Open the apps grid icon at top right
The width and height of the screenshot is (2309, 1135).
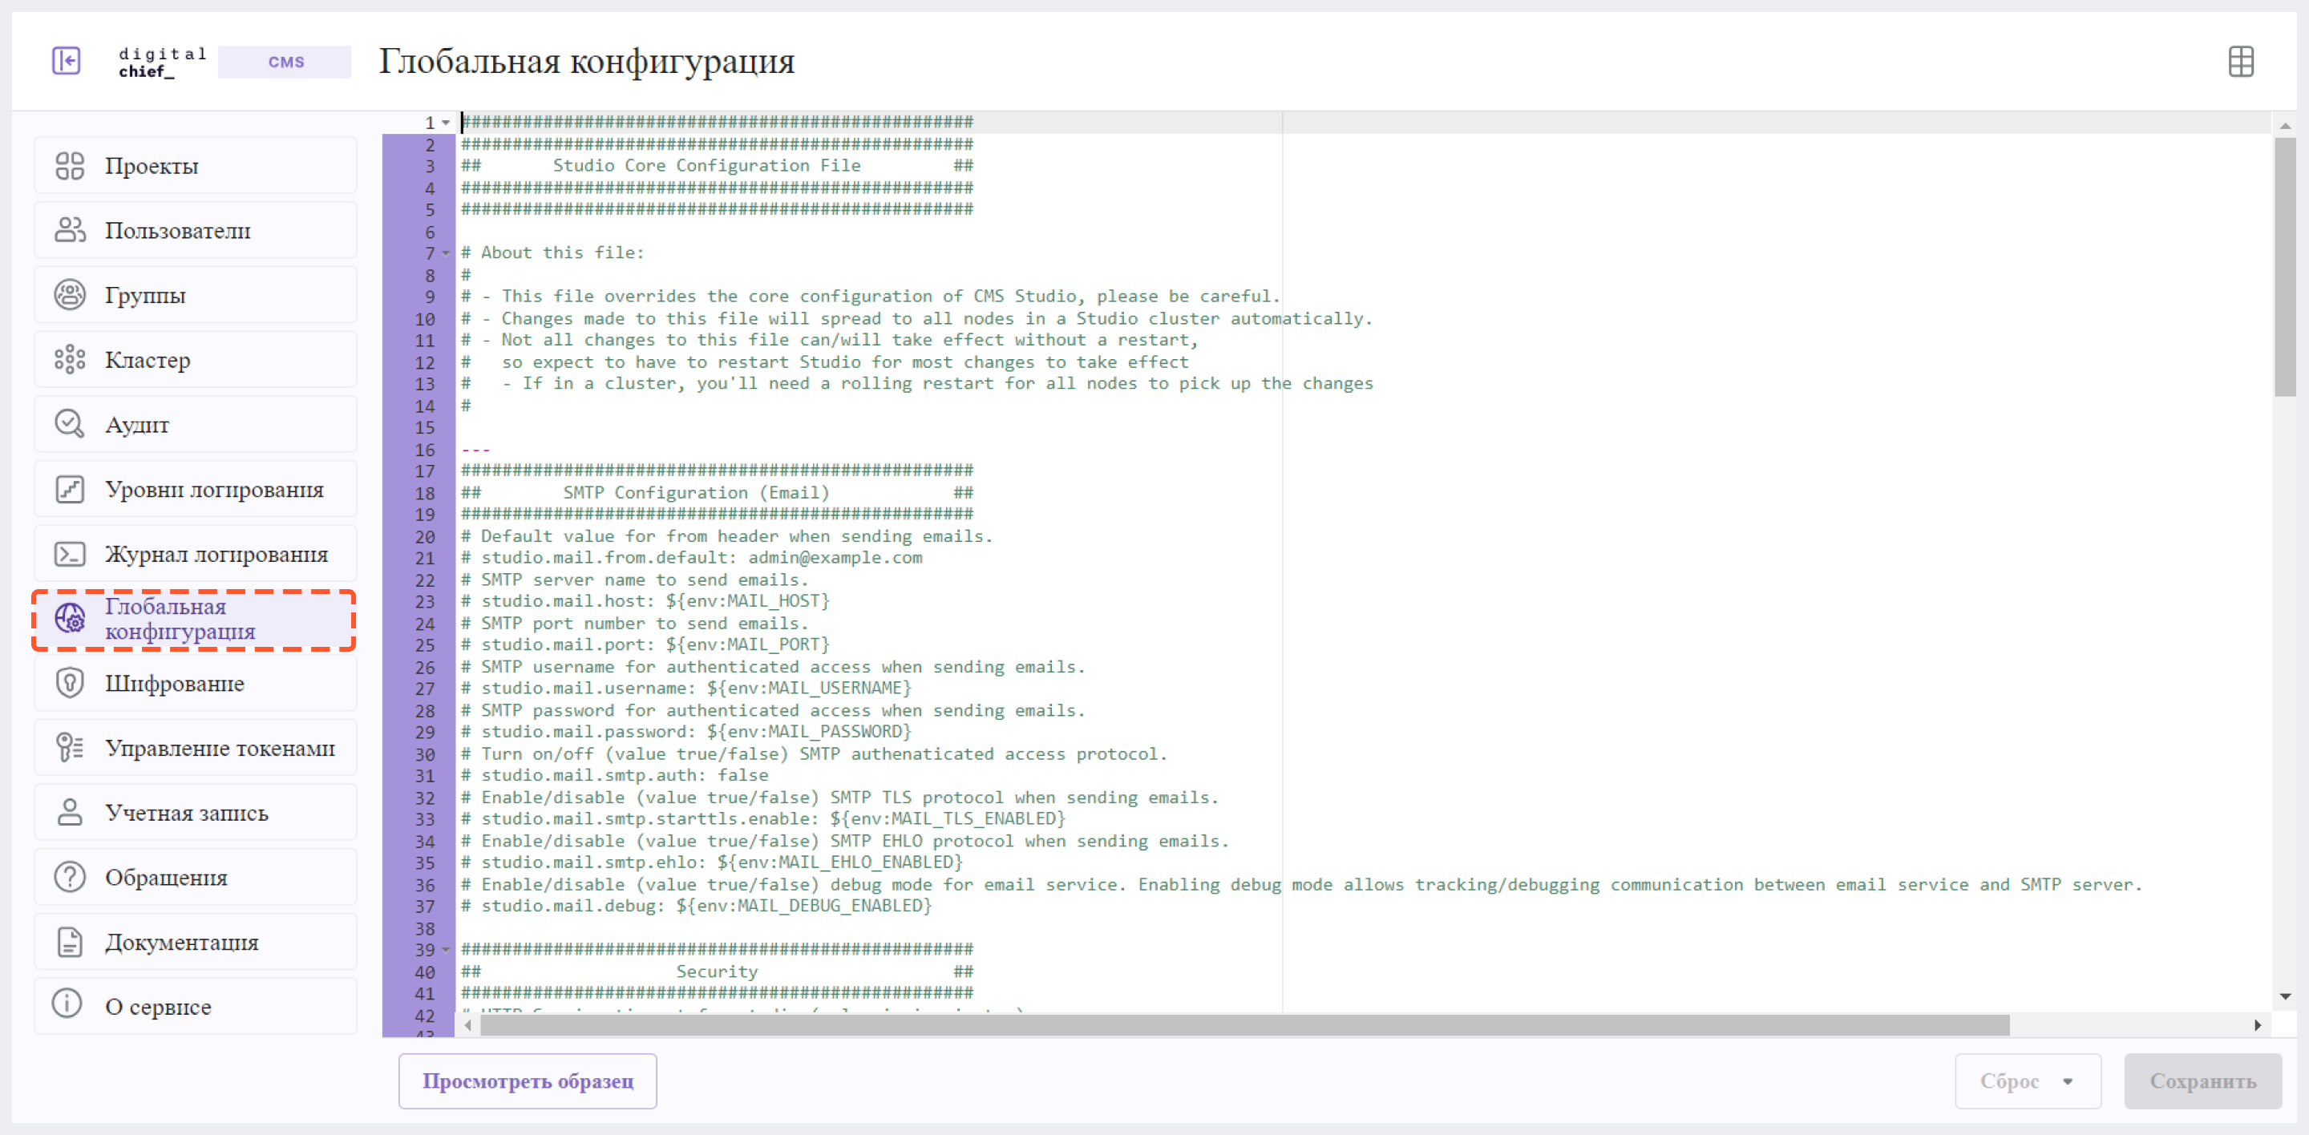point(2241,62)
